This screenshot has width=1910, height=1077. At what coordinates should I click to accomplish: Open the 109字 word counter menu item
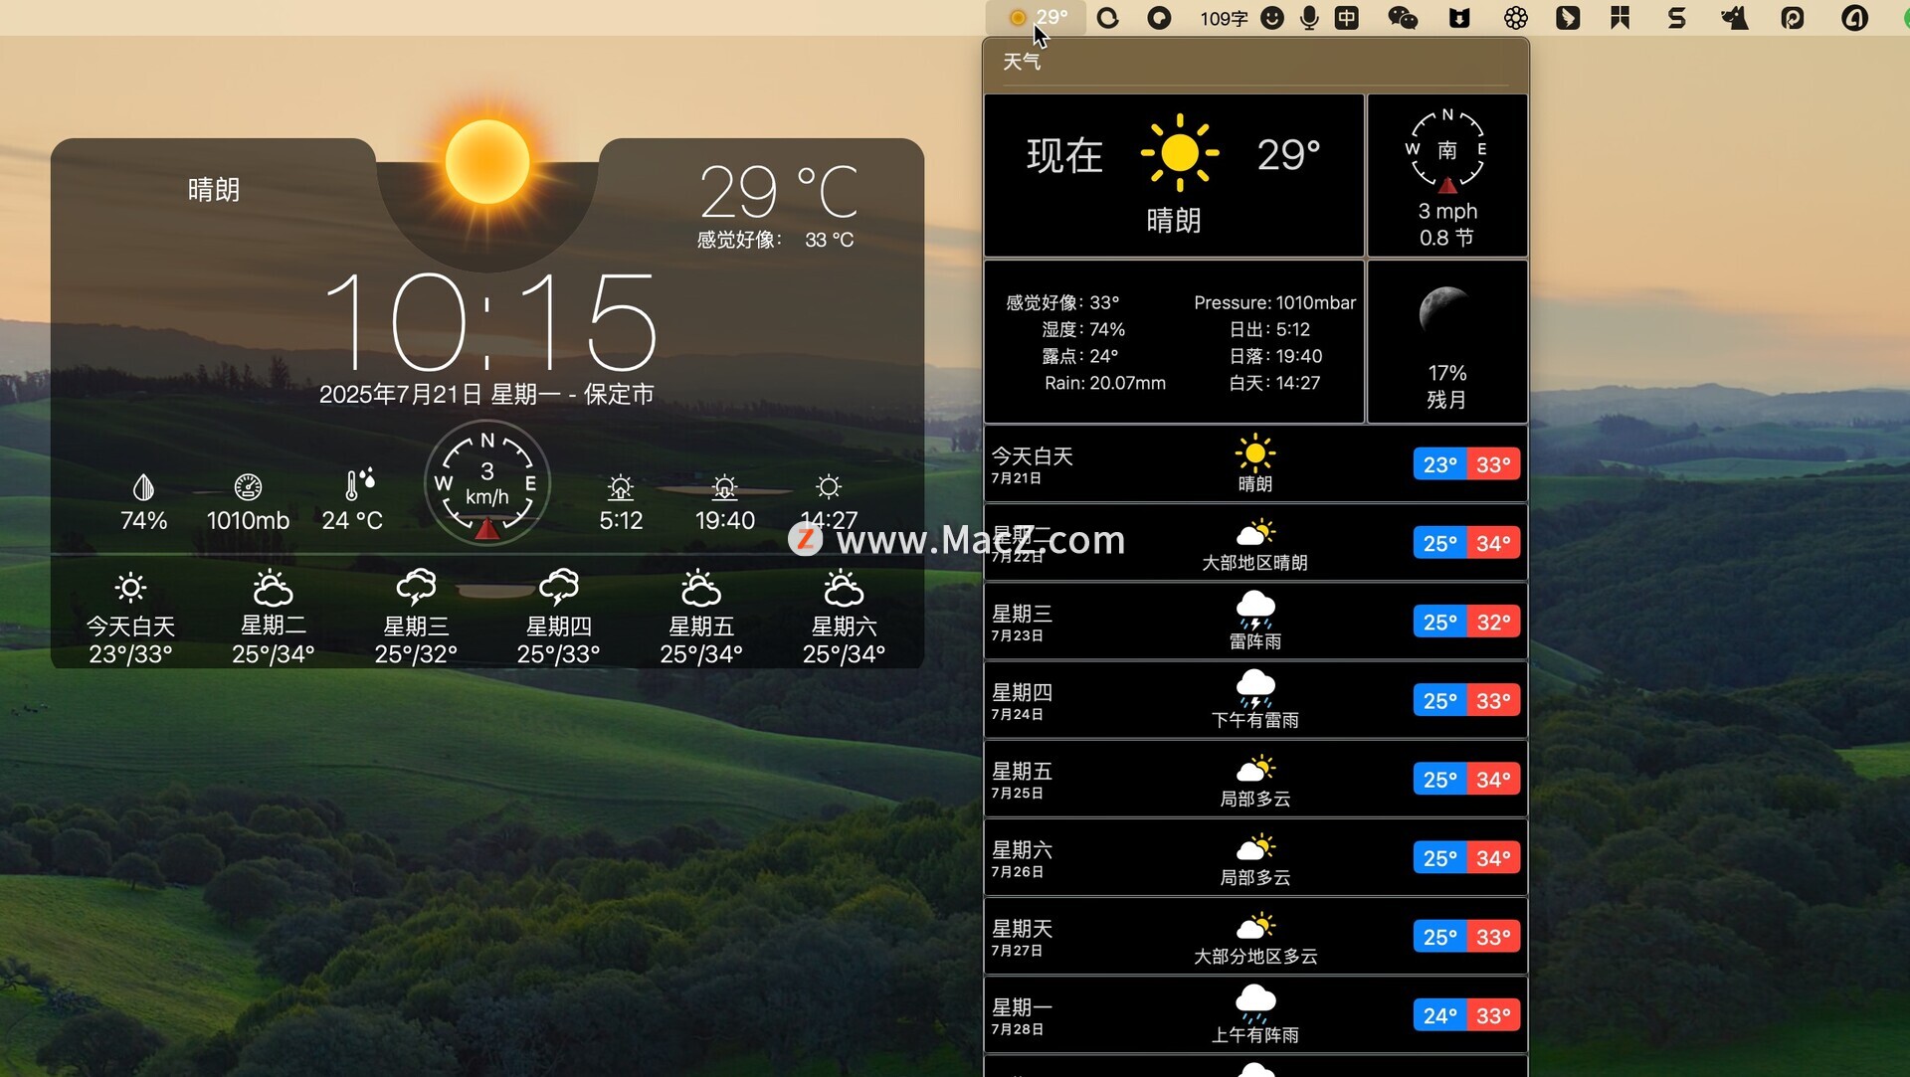click(1224, 18)
